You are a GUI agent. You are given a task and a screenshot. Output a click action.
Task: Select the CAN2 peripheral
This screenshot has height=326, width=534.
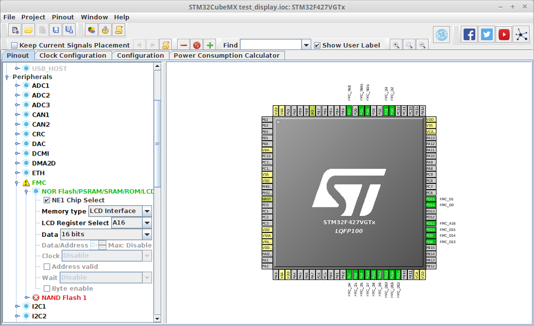tap(41, 125)
